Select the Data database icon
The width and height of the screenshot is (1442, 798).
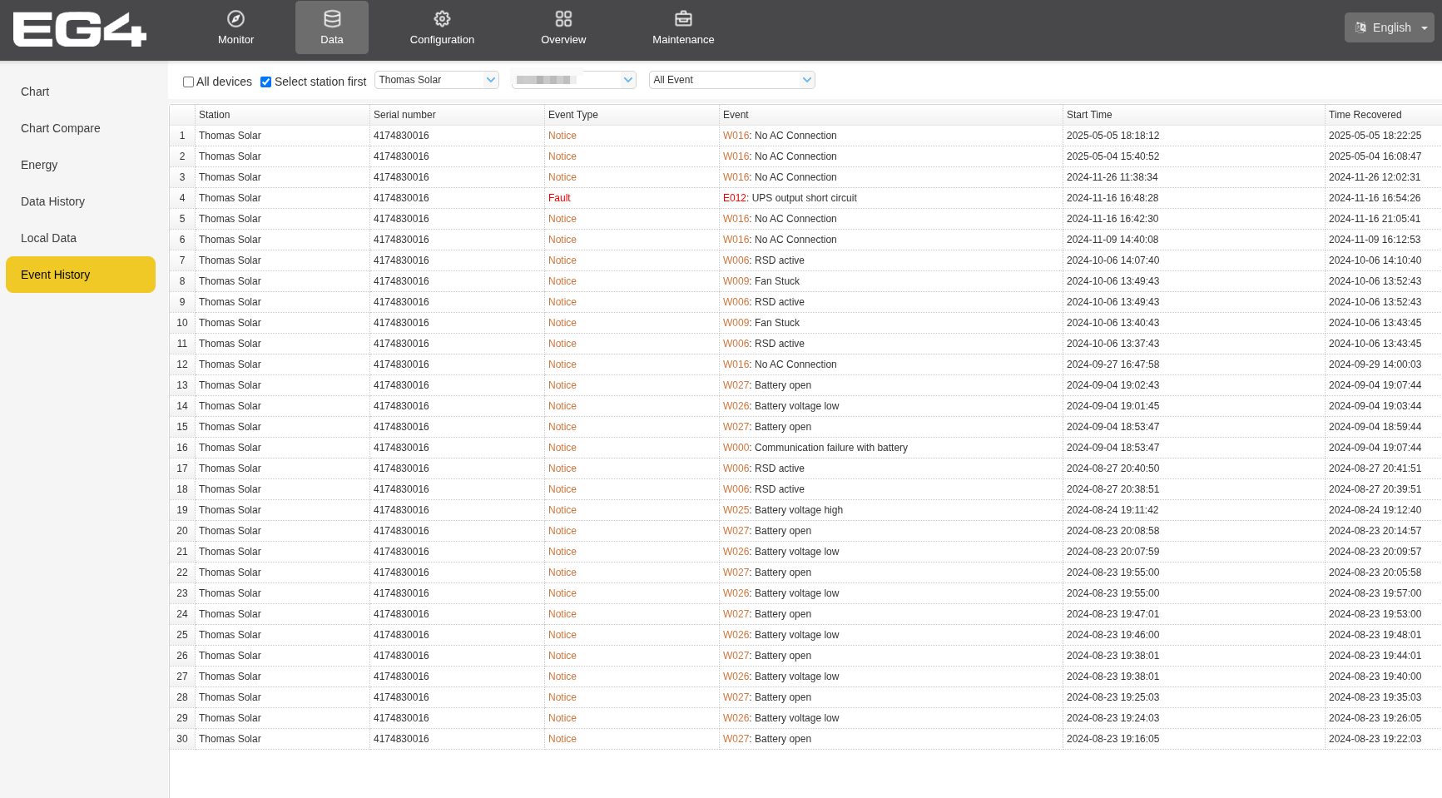pyautogui.click(x=332, y=18)
